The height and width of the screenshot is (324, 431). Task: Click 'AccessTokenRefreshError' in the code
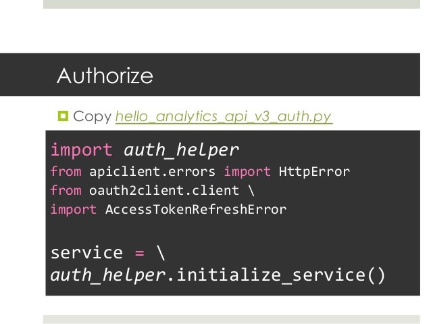pos(196,210)
